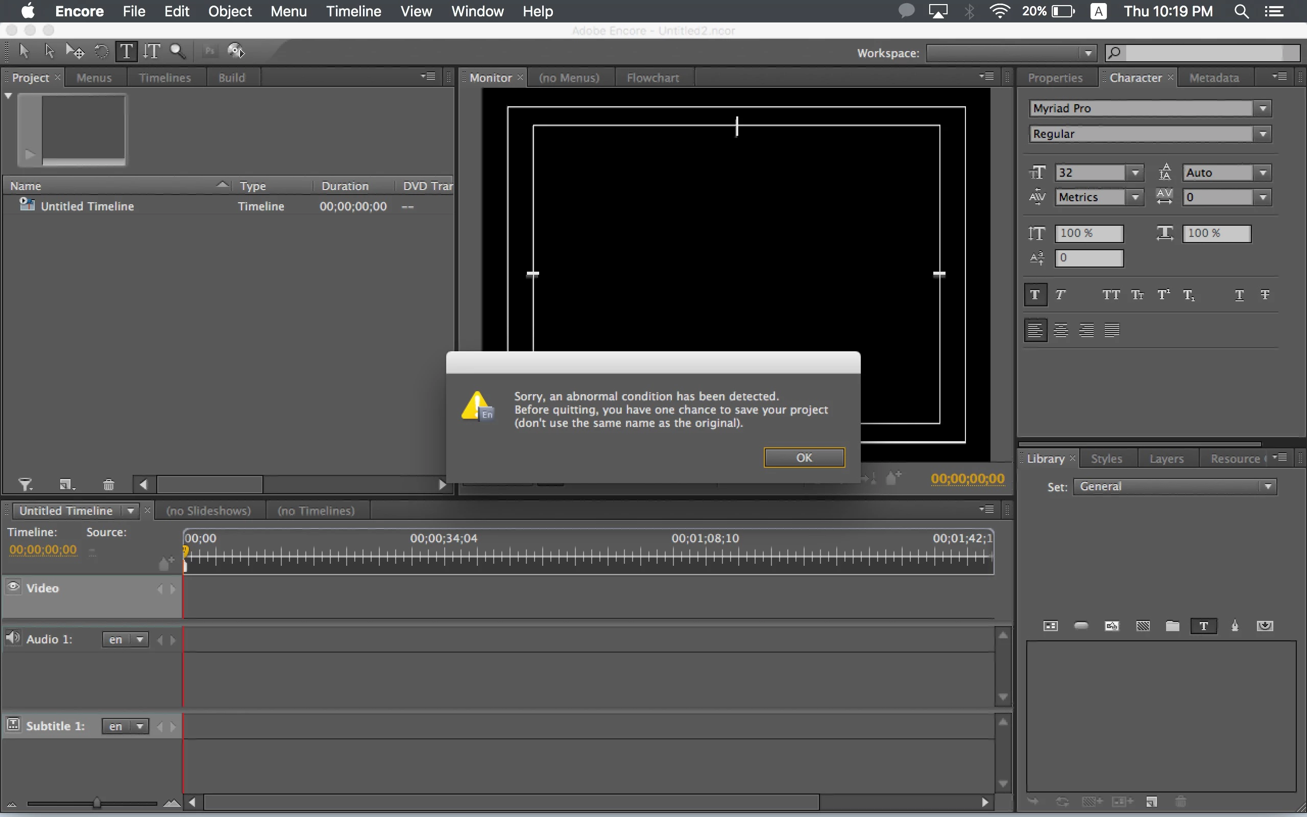Click OK in the error dialog
Viewport: 1307px width, 817px height.
[804, 457]
